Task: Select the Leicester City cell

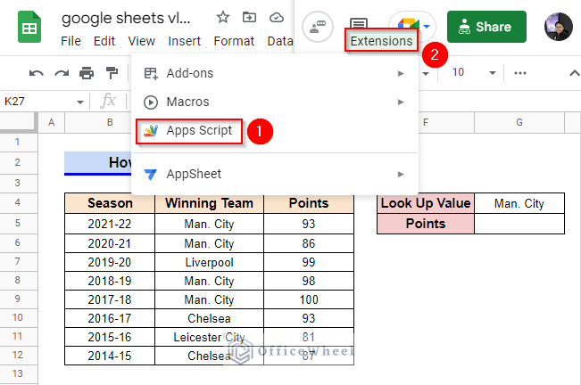Action: click(209, 337)
